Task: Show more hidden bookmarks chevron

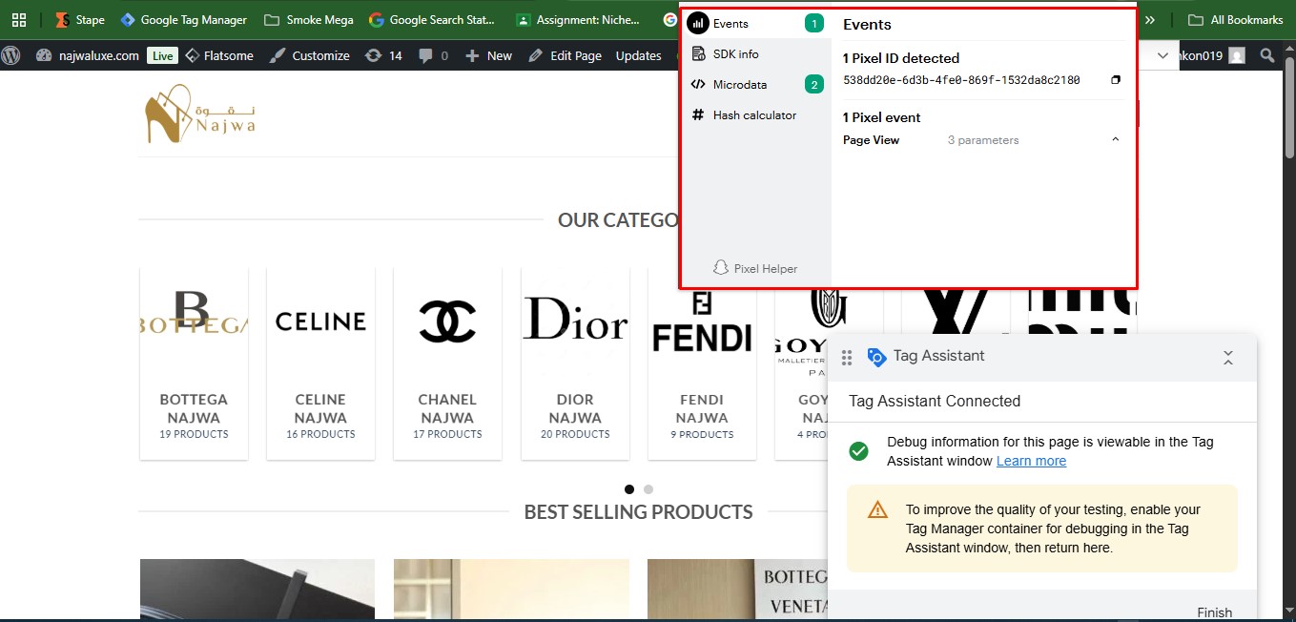Action: [1149, 20]
